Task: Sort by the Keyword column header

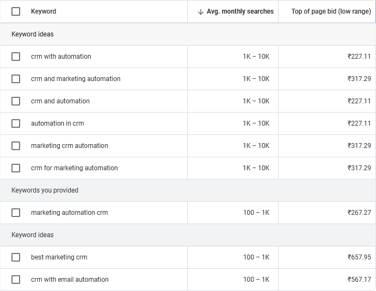Action: click(44, 11)
